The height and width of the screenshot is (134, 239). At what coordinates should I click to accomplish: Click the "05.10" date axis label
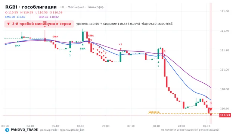(x=55, y=126)
